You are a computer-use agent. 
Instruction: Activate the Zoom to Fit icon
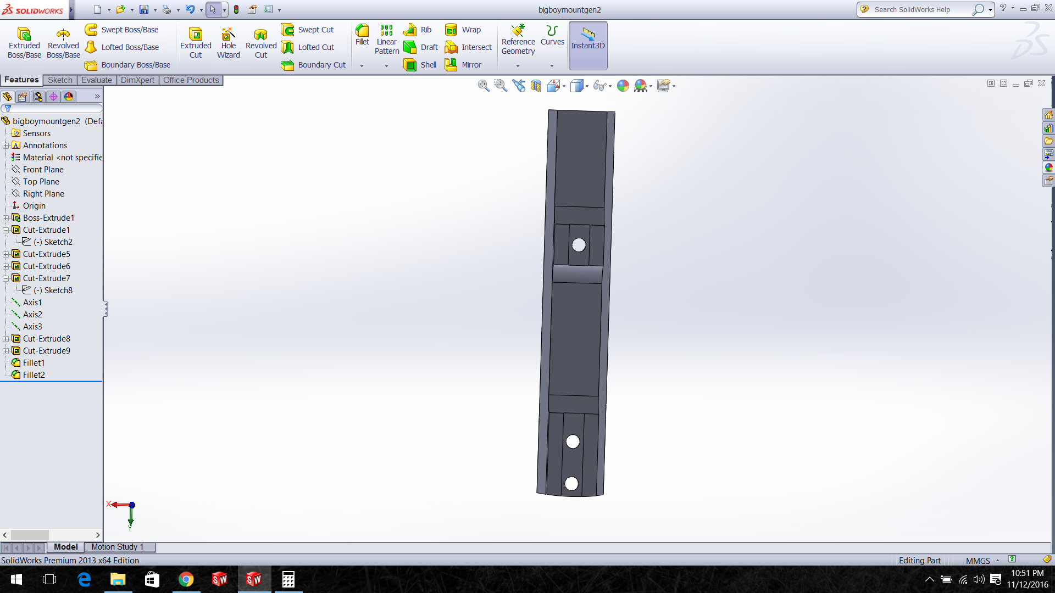click(483, 85)
